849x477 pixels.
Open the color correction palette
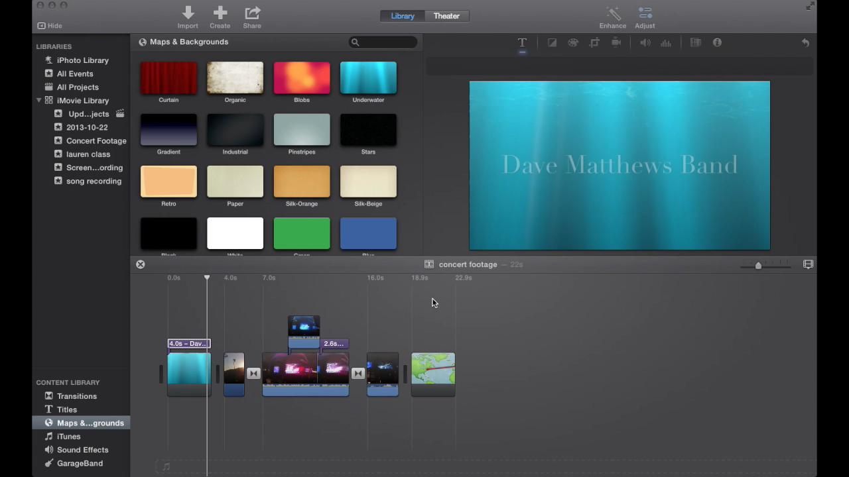(573, 42)
